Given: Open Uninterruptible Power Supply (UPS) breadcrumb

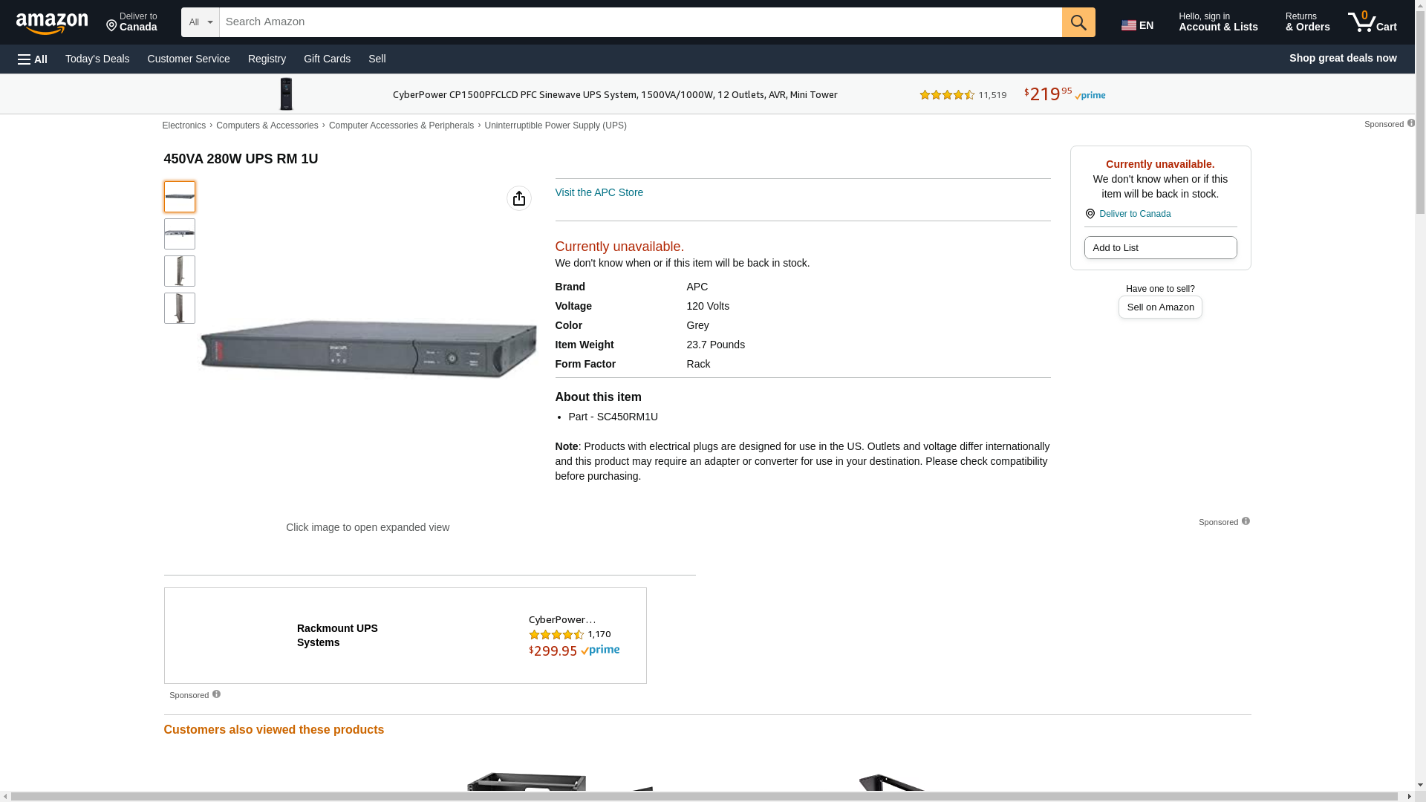Looking at the screenshot, I should [555, 125].
